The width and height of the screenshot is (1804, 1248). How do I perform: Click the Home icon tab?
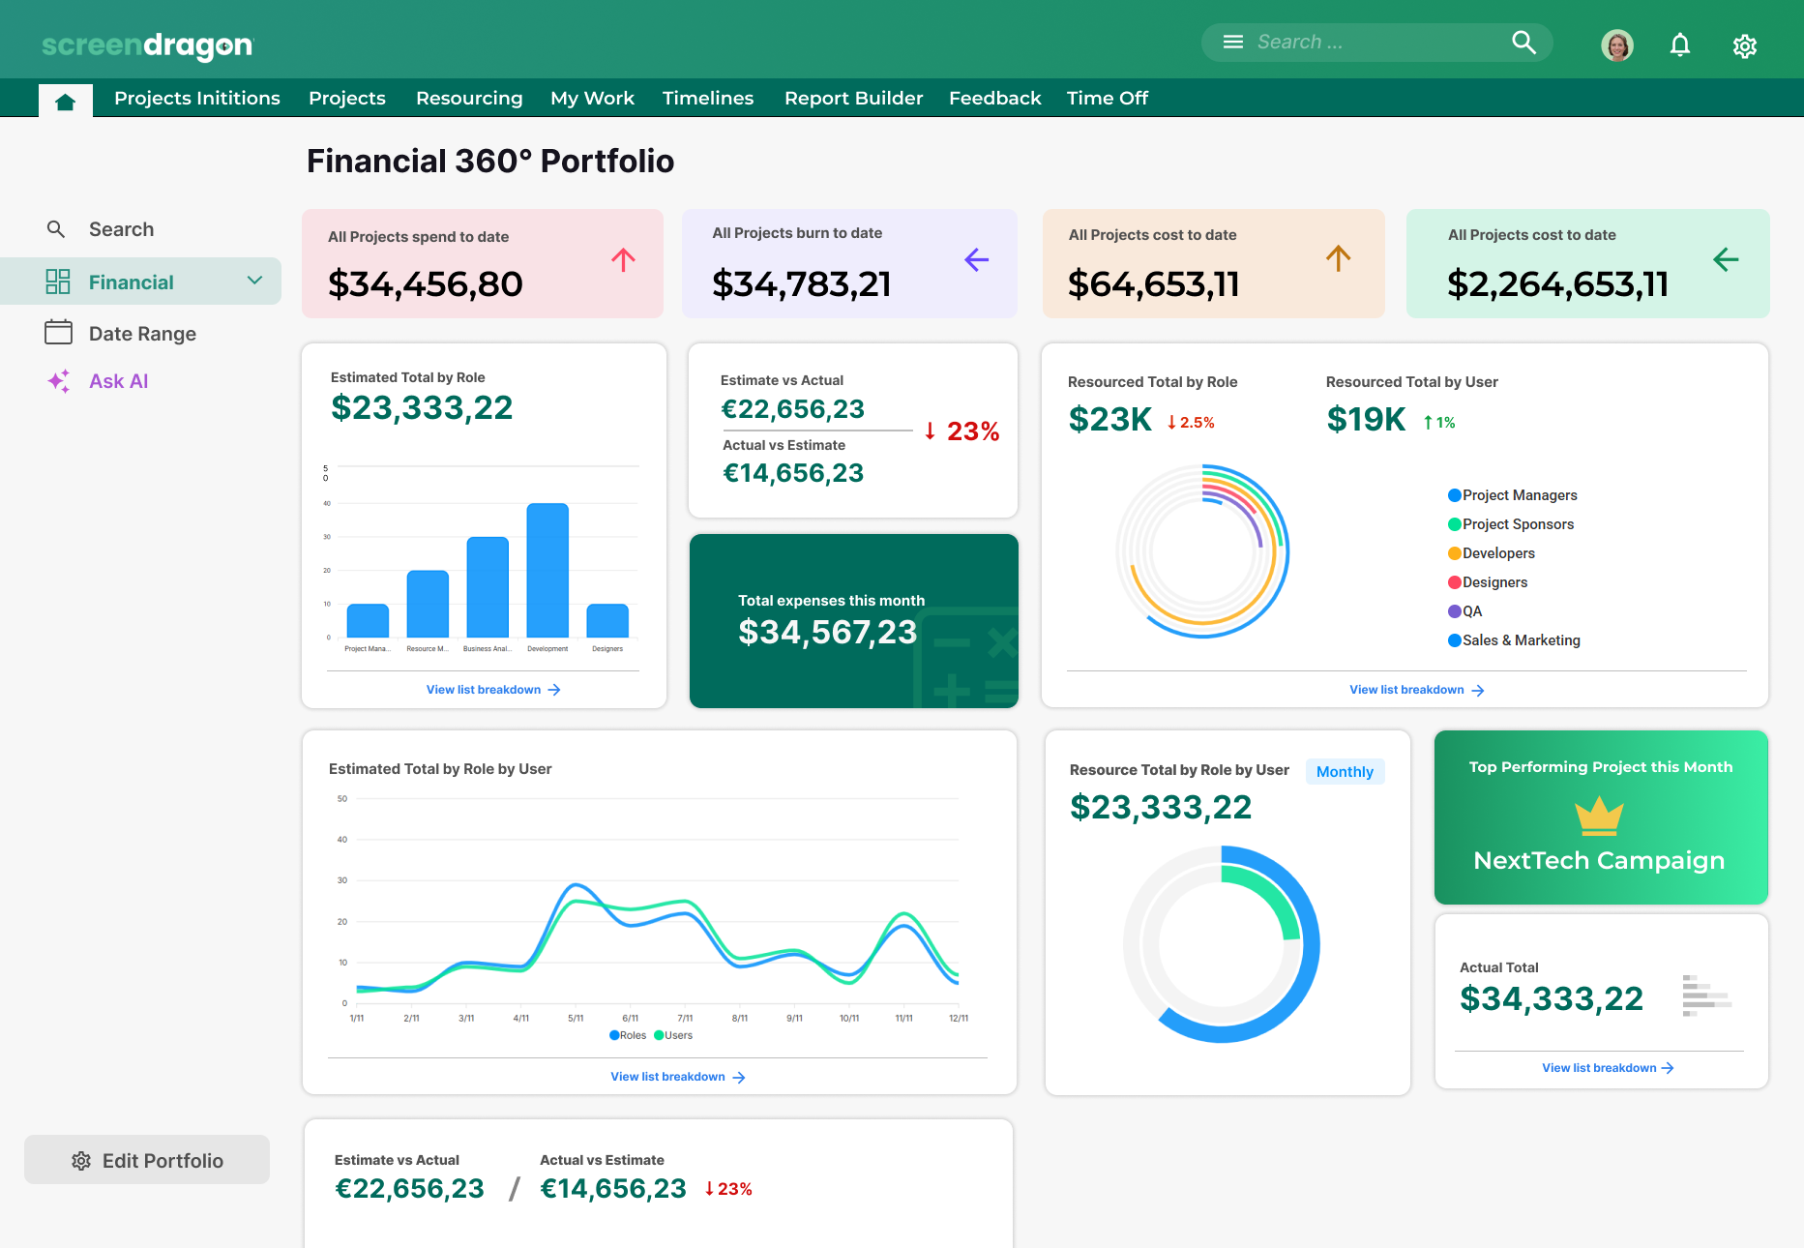(x=65, y=102)
